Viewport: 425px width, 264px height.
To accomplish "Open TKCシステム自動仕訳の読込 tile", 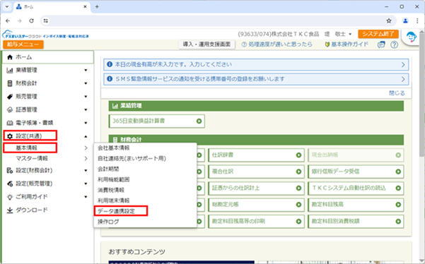I will pyautogui.click(x=356, y=188).
